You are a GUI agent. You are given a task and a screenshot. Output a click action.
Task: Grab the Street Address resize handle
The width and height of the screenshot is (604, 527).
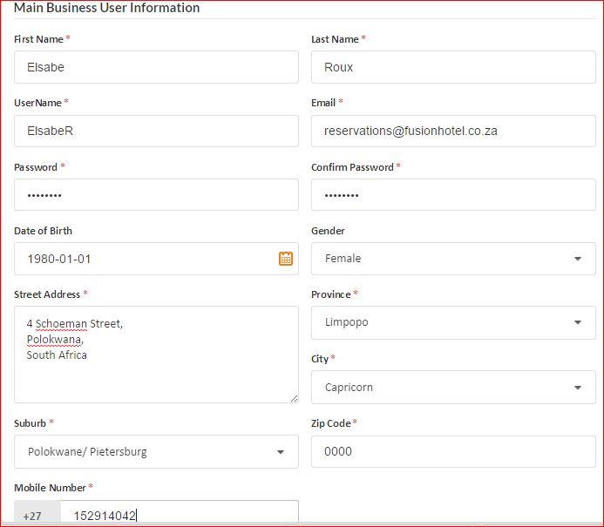tap(294, 398)
